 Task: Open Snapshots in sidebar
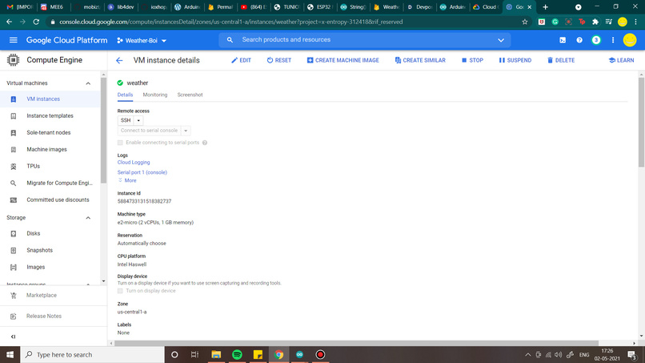tap(50, 250)
